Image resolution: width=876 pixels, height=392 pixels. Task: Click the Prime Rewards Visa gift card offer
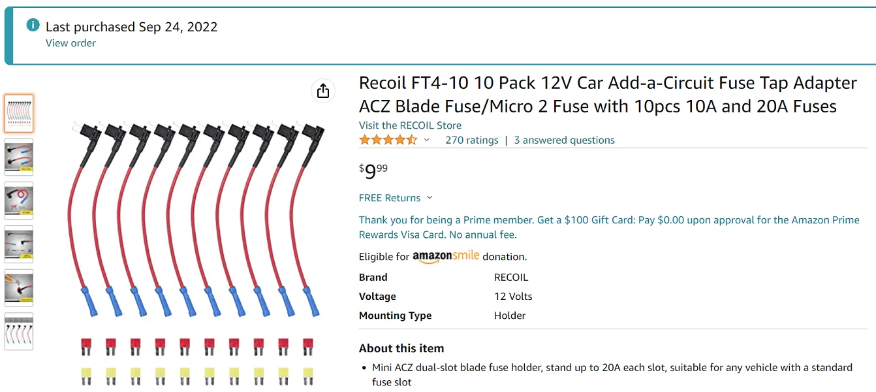click(x=609, y=227)
